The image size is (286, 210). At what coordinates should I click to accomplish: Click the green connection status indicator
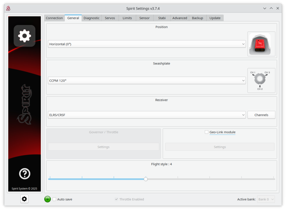click(x=47, y=199)
